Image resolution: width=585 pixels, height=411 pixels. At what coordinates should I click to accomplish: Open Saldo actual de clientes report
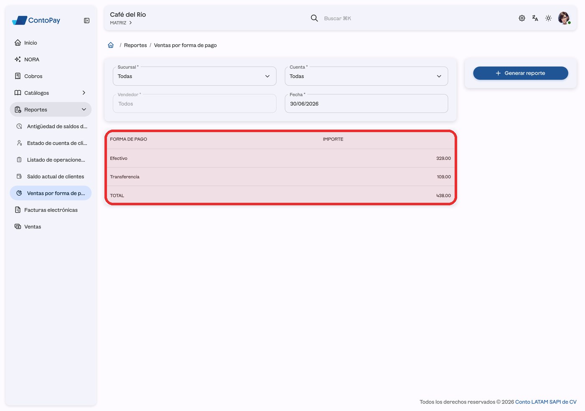(x=51, y=176)
